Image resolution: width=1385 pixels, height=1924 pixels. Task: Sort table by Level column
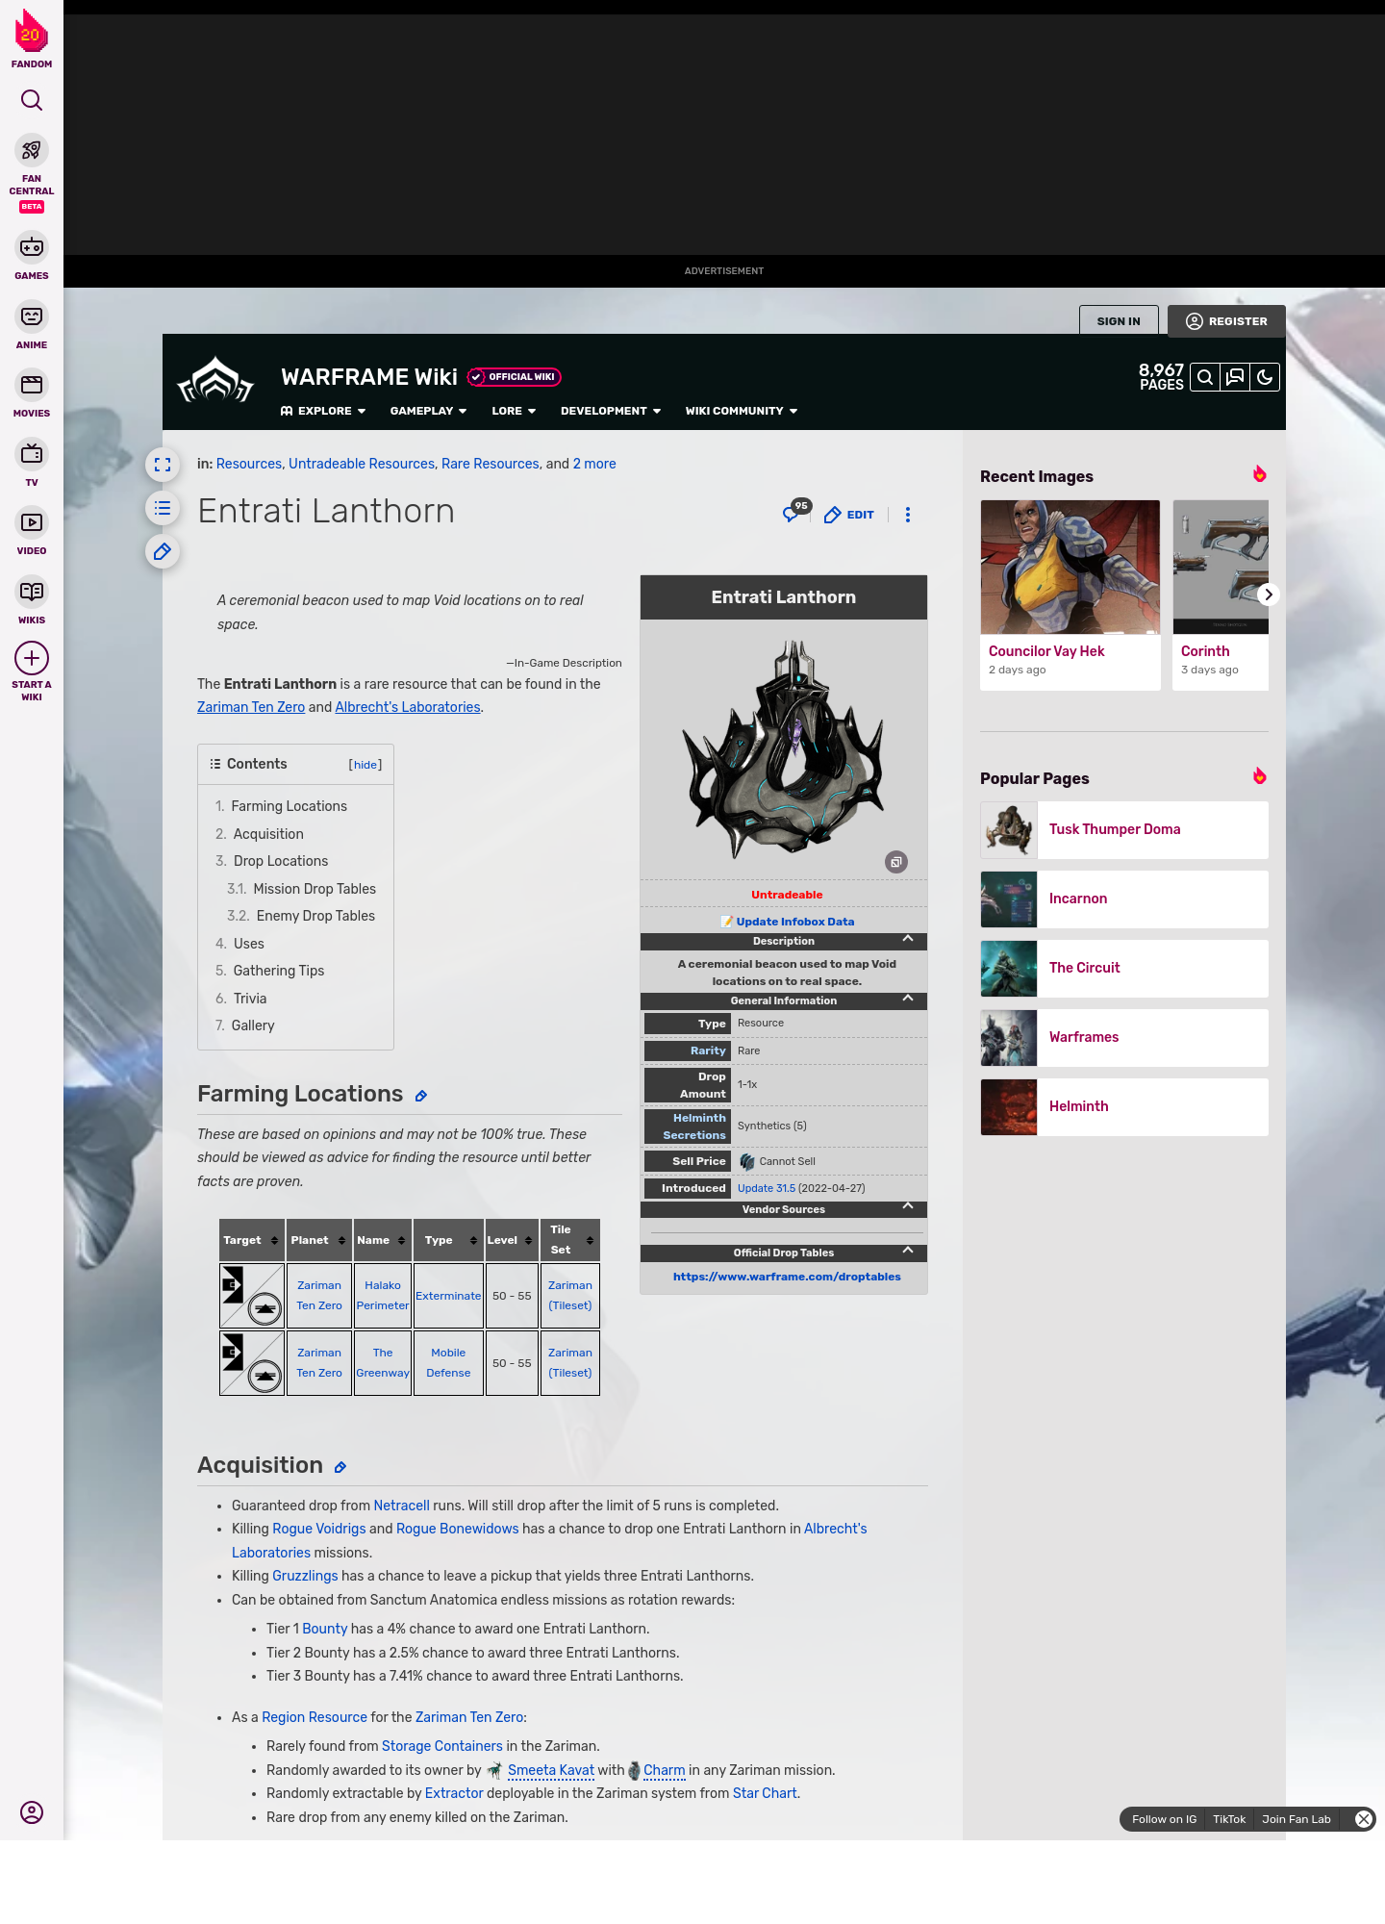pos(511,1240)
